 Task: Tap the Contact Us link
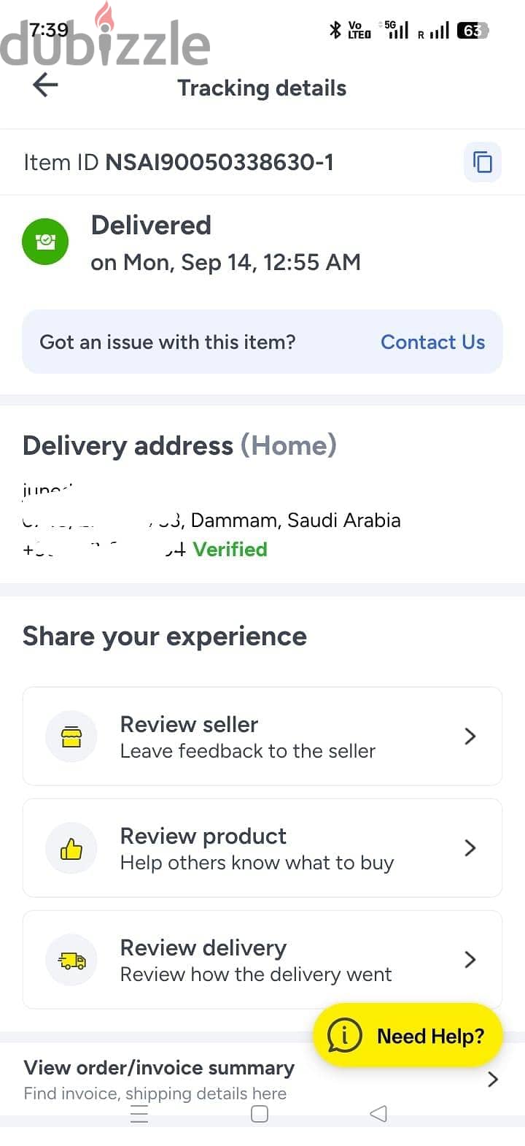[x=432, y=342]
